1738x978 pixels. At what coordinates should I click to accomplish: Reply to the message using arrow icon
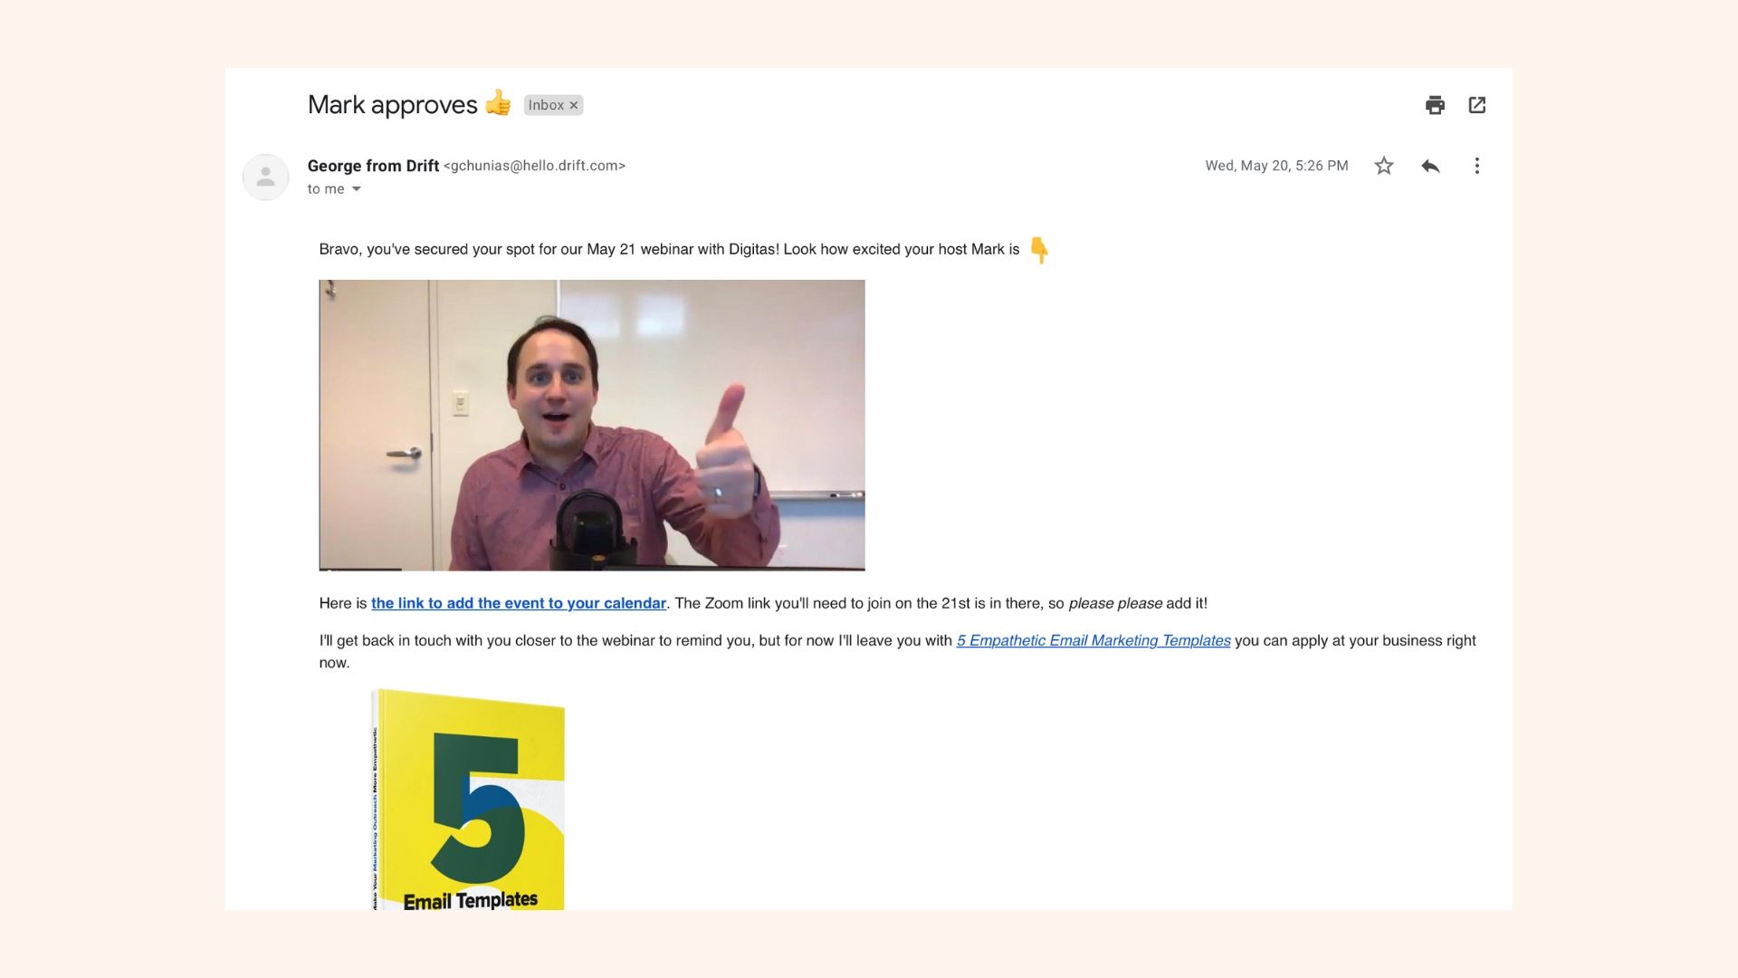(x=1430, y=166)
